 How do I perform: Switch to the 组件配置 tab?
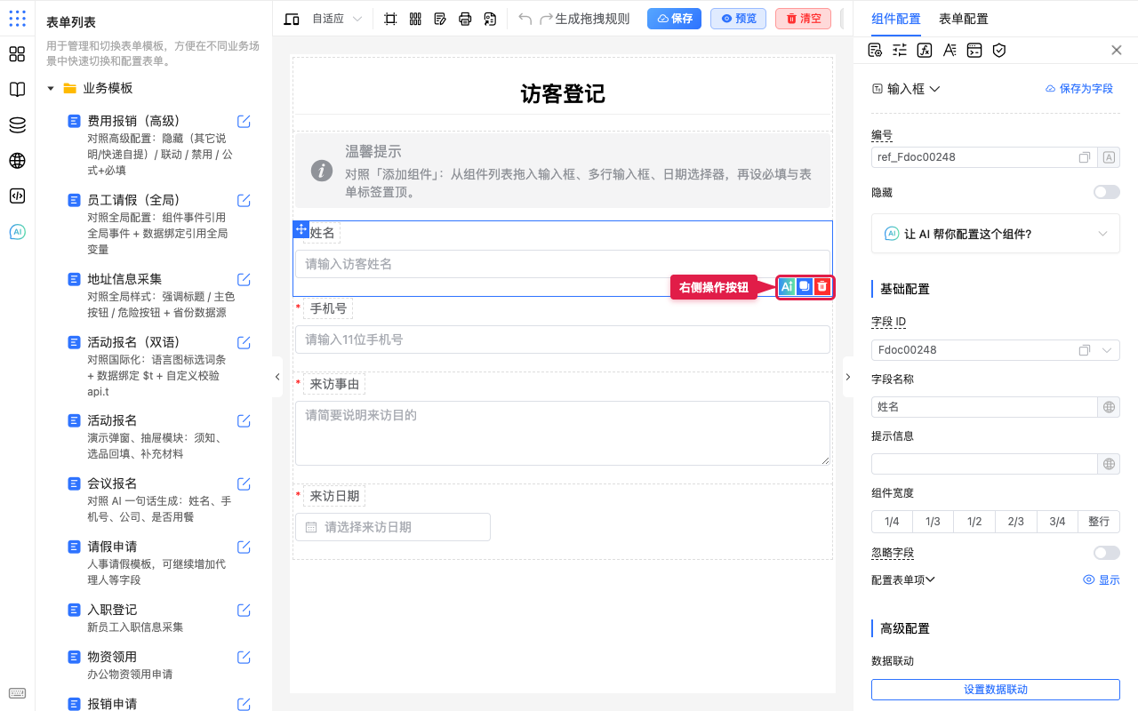point(896,19)
